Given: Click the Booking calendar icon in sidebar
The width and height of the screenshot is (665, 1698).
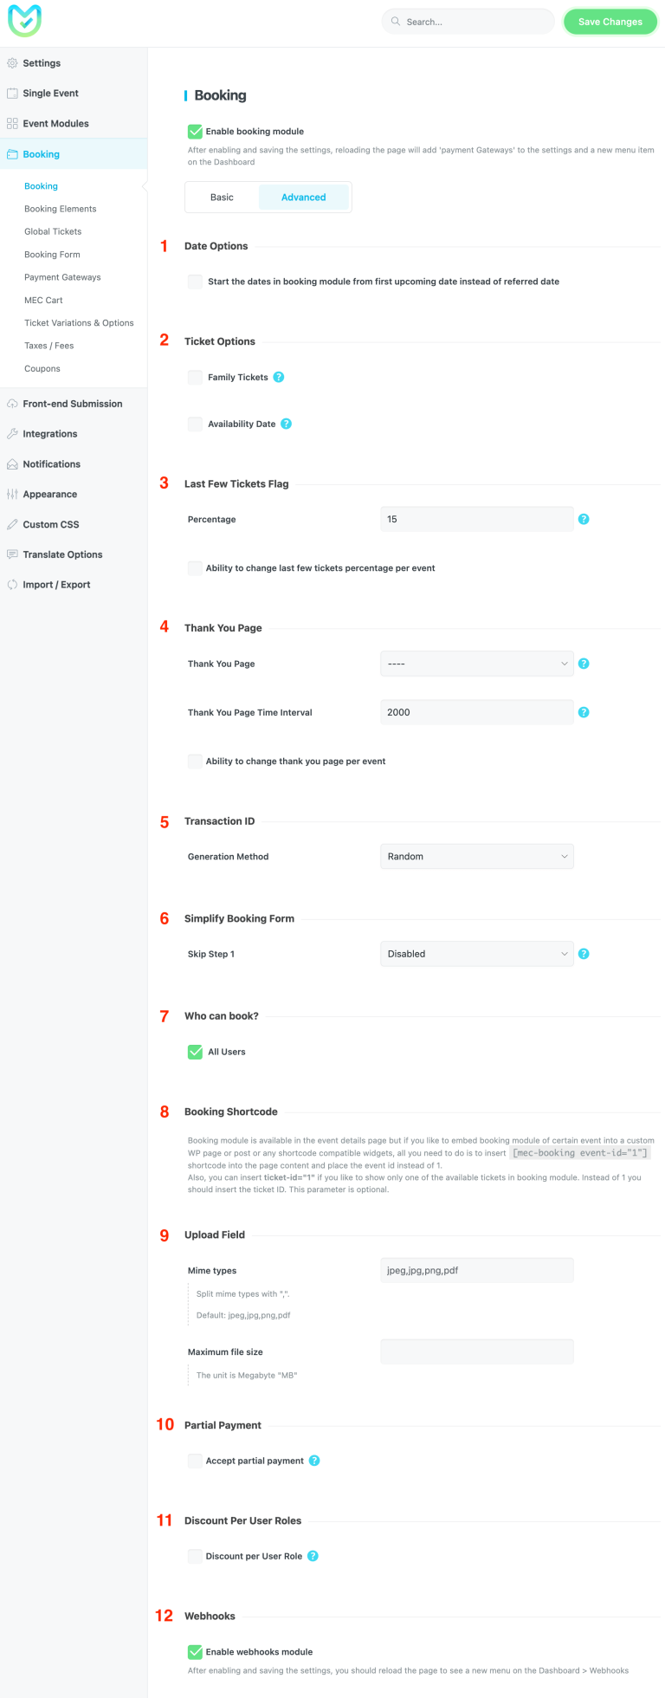Looking at the screenshot, I should (12, 153).
